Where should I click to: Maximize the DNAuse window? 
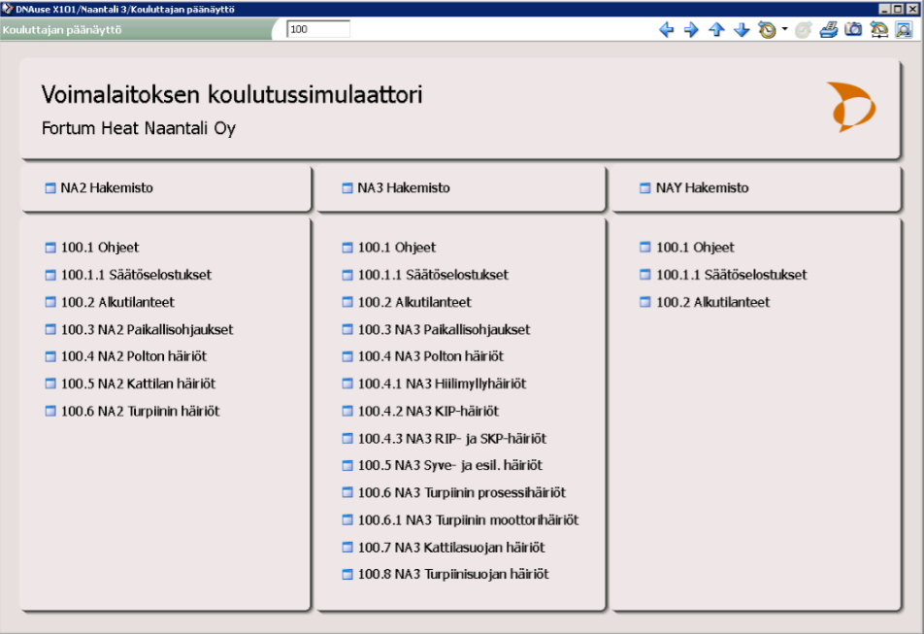click(x=898, y=9)
